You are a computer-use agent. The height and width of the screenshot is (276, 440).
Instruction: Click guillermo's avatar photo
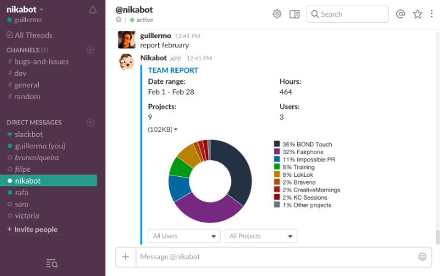127,39
